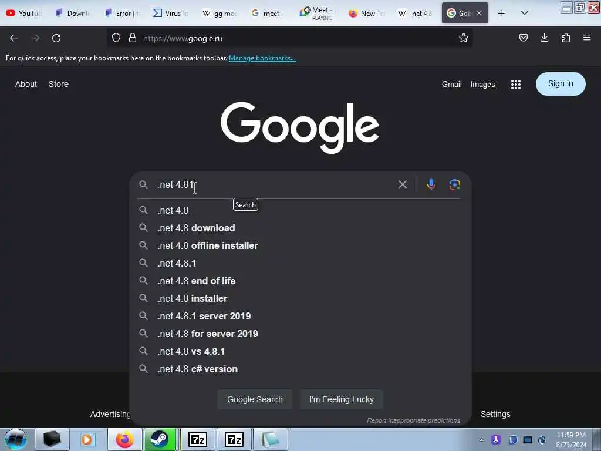Open a new browser tab

pos(501,13)
